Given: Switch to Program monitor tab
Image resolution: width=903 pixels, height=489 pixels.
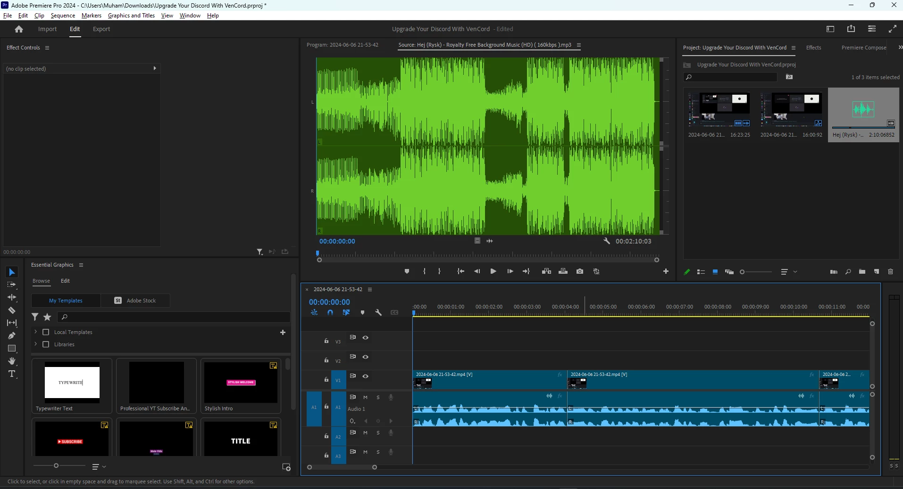Looking at the screenshot, I should pos(343,45).
